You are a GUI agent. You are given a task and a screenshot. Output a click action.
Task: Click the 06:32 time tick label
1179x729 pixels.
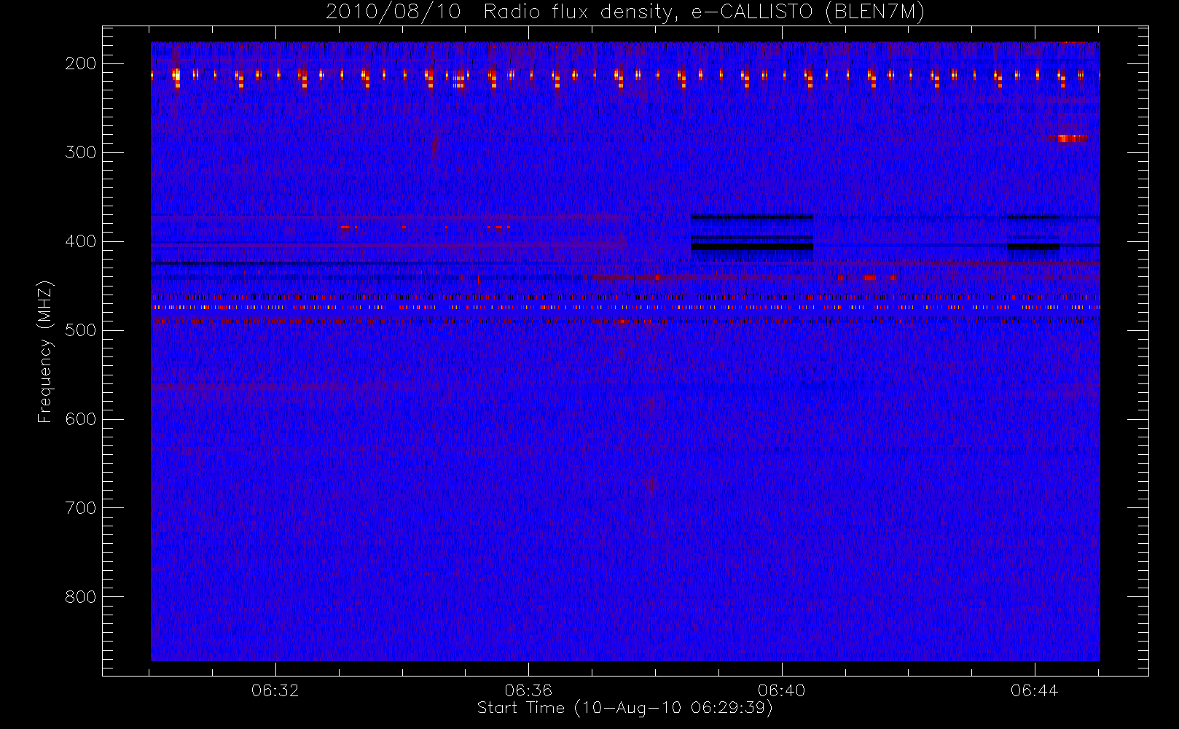[x=275, y=690]
